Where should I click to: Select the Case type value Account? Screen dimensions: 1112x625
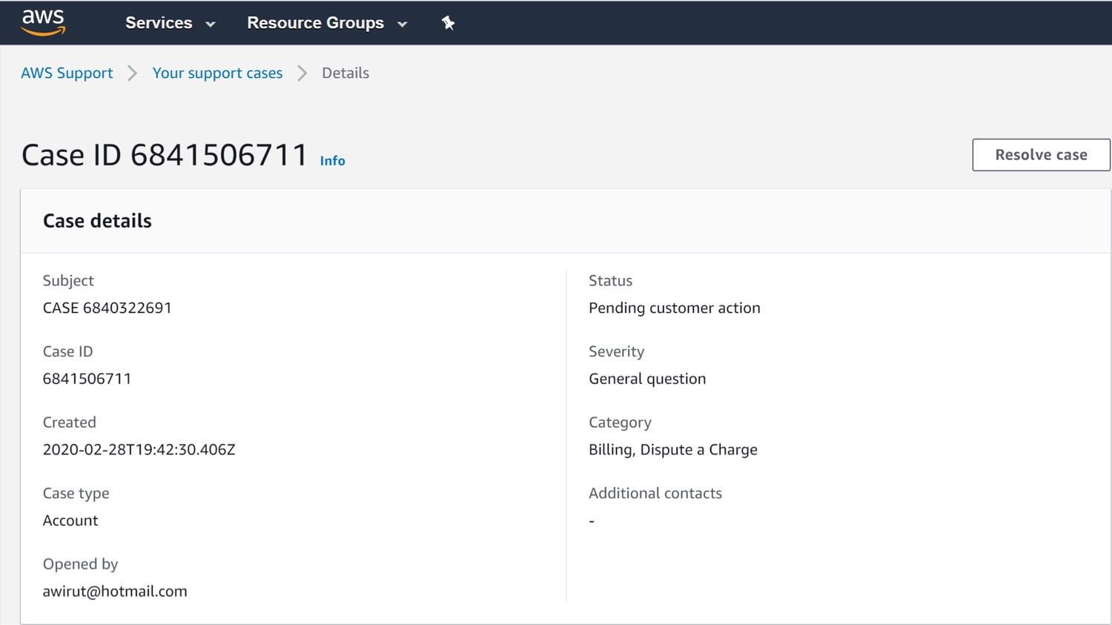70,520
